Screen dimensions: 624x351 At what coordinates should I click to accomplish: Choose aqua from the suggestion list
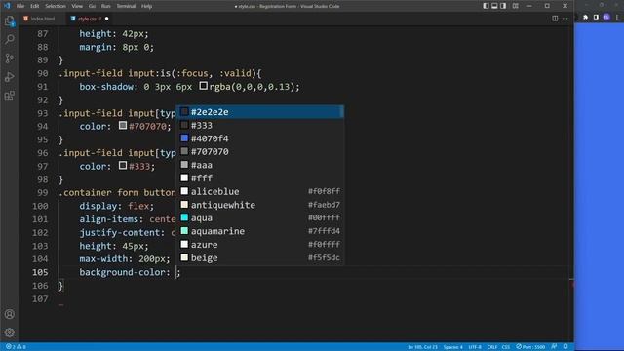[260, 218]
